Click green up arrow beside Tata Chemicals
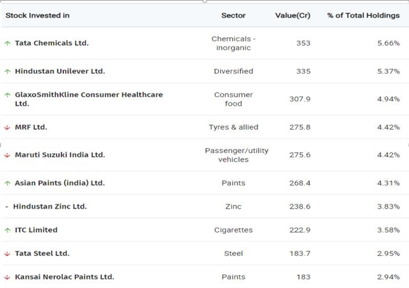Screen dimensions: 409x288 (x=7, y=43)
